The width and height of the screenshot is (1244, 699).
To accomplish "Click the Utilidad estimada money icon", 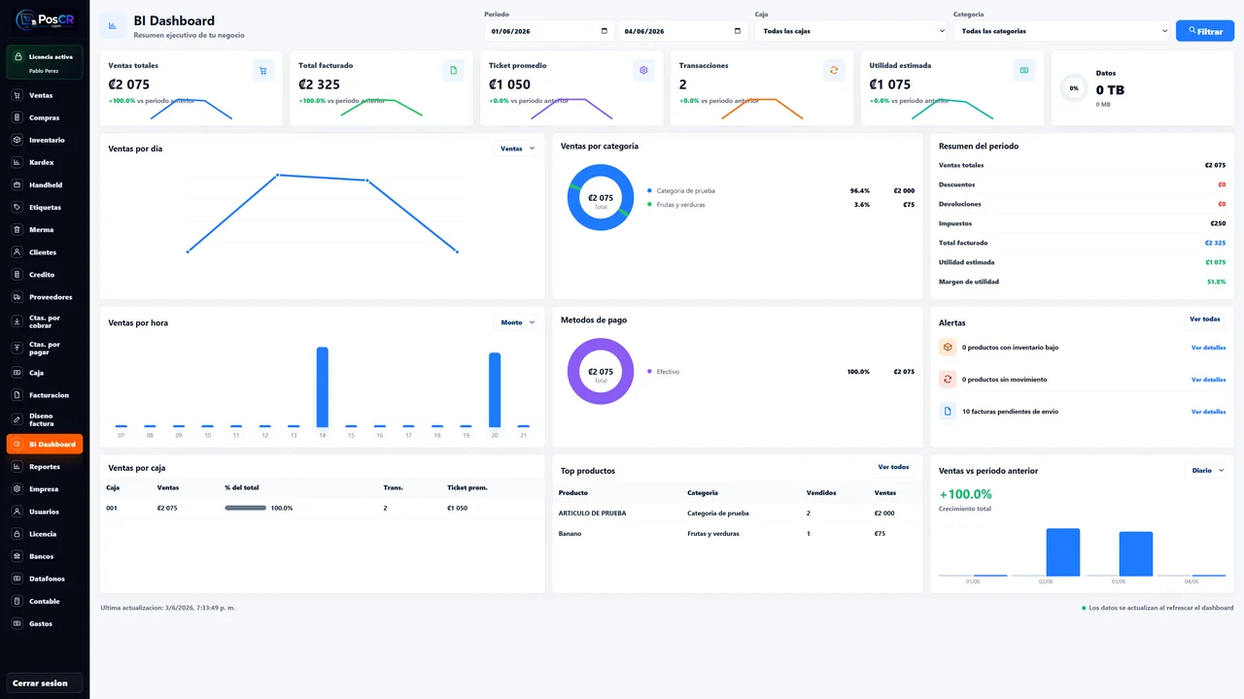I will 1022,70.
